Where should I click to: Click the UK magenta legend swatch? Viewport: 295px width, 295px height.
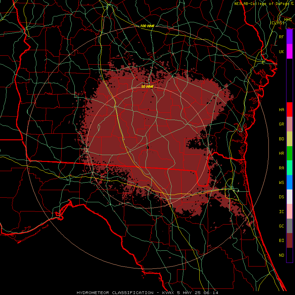(x=289, y=51)
